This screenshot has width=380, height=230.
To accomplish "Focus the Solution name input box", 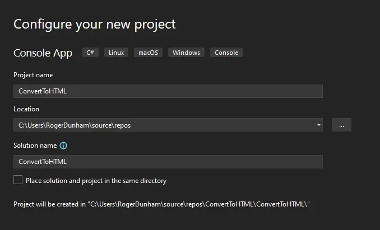I will (168, 162).
